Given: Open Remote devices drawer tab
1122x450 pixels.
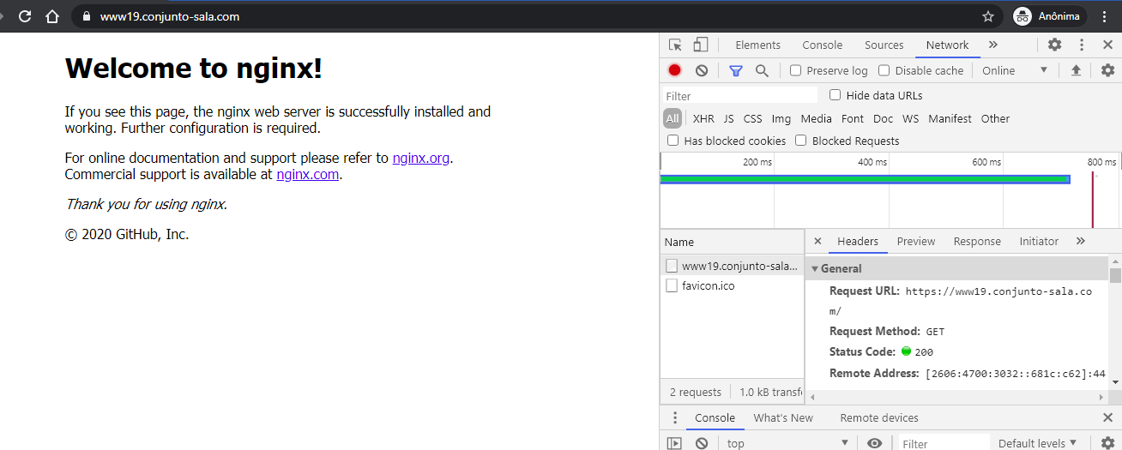Looking at the screenshot, I should coord(879,418).
